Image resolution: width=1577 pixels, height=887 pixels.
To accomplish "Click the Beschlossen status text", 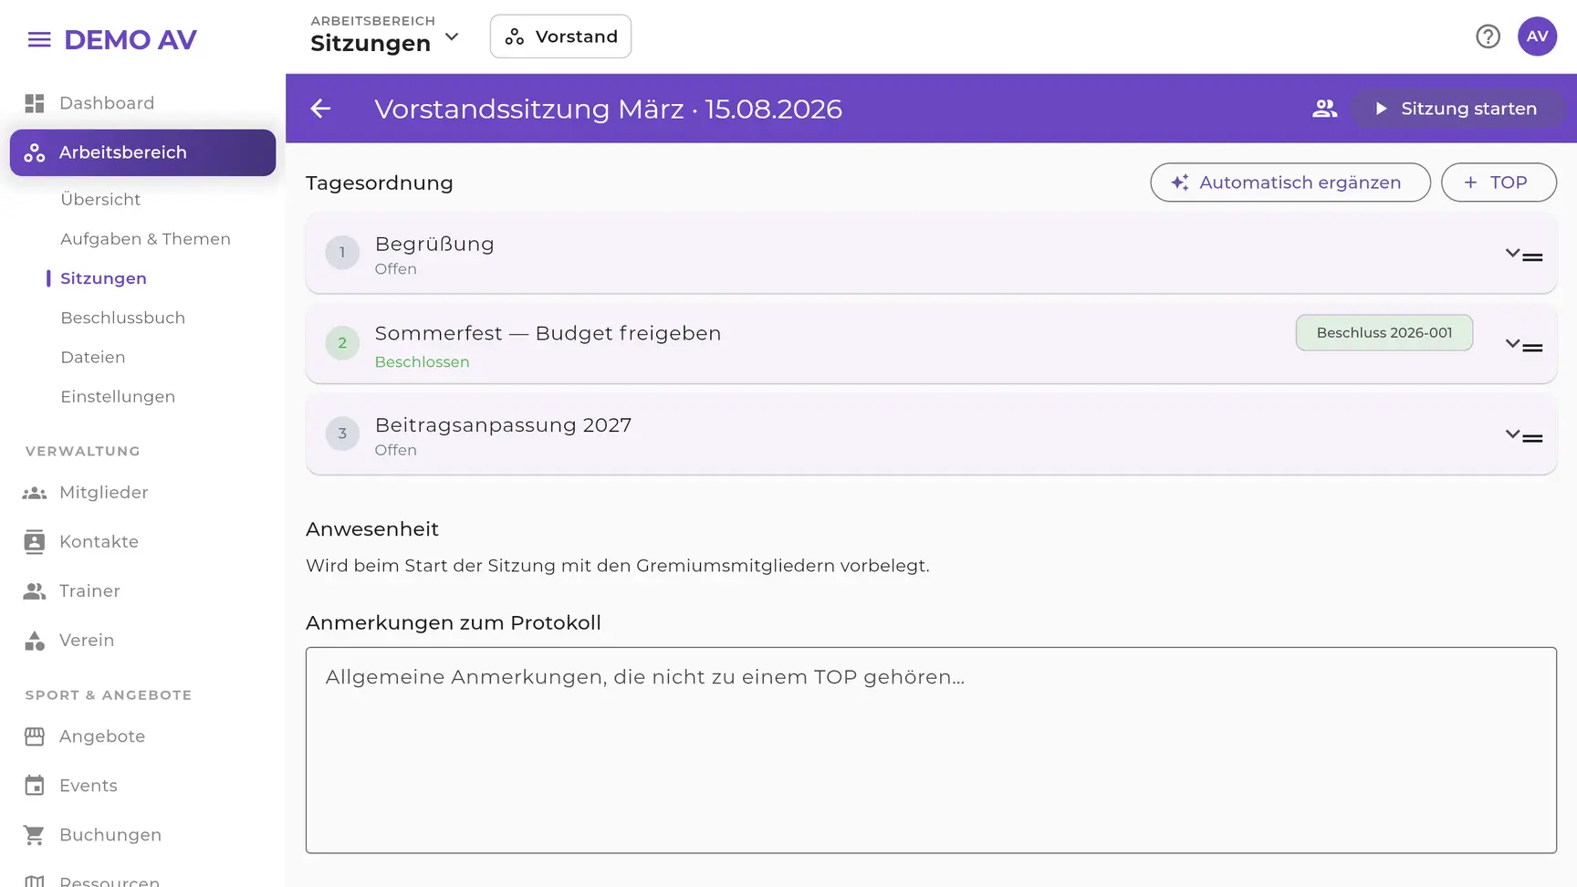I will point(422,362).
